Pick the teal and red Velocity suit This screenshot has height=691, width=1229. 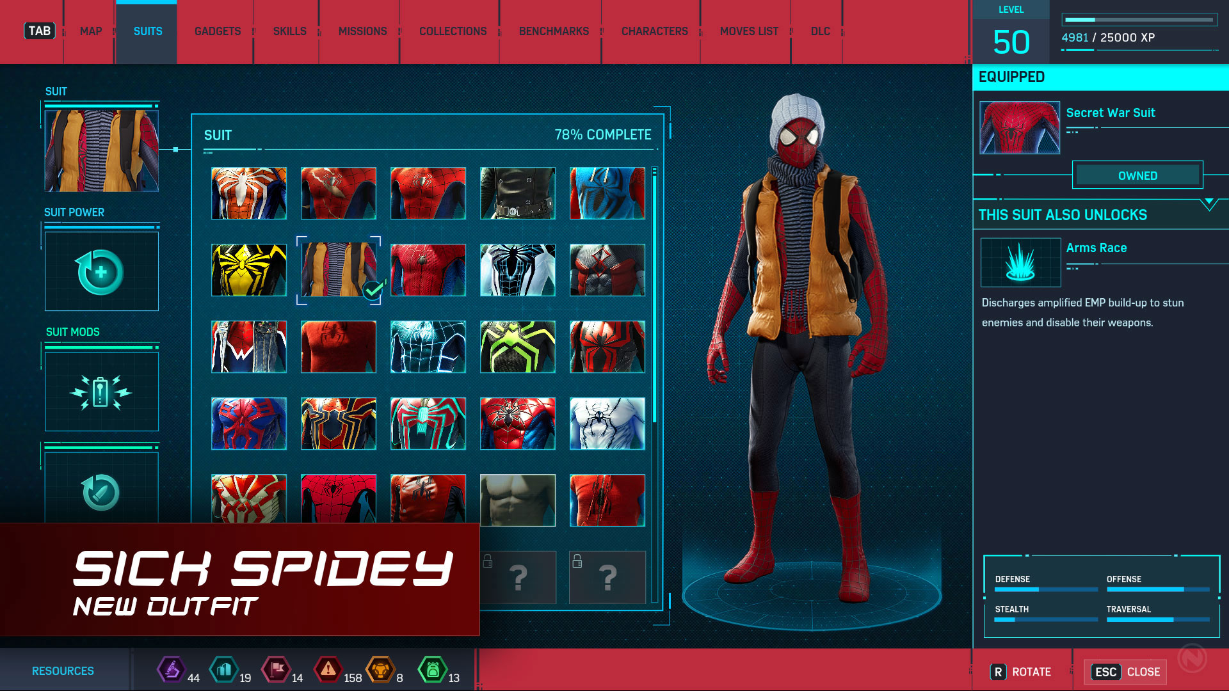click(428, 424)
